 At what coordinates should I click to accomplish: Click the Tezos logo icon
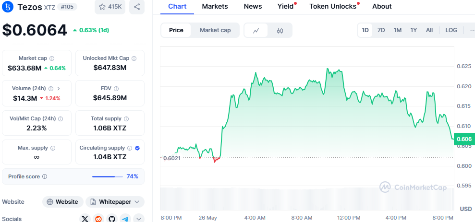[8, 7]
